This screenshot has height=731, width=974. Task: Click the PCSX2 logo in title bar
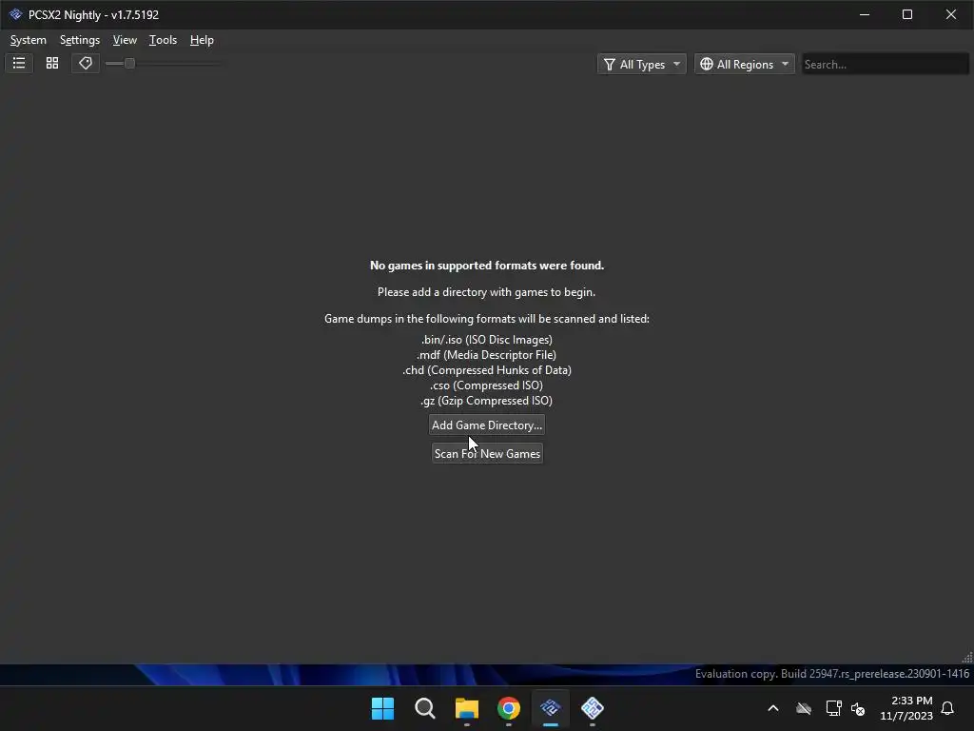[x=15, y=14]
